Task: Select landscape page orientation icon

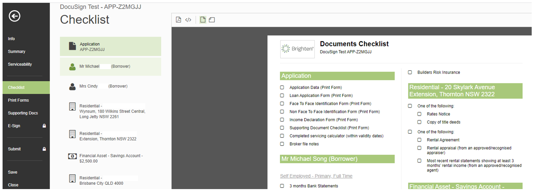Action: tap(212, 20)
